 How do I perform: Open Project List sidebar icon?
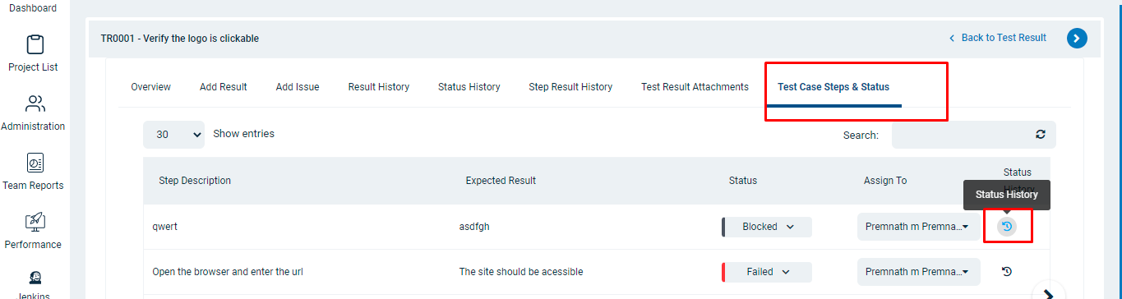coord(35,44)
